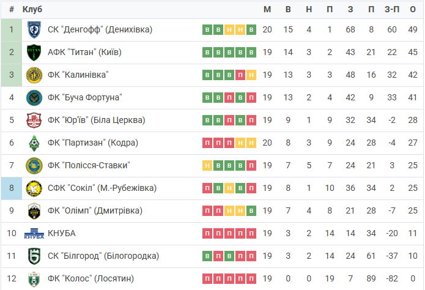Click the FK Yuriv red club logo

point(34,121)
